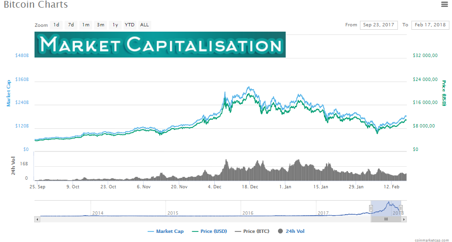Click the From date field

click(379, 25)
